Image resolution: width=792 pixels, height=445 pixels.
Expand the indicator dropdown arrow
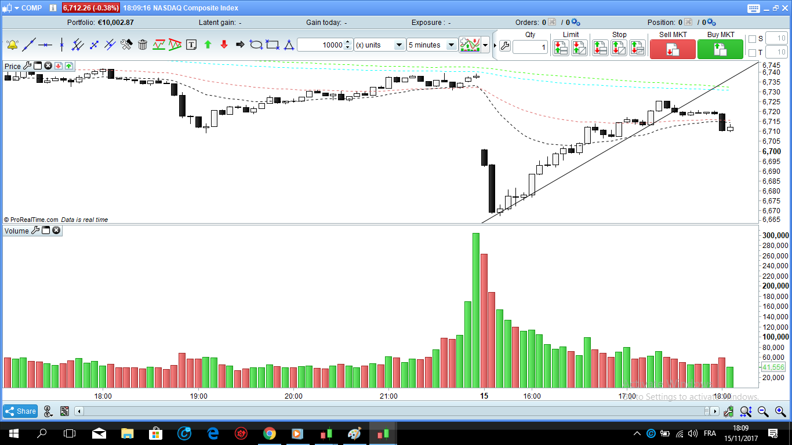485,45
